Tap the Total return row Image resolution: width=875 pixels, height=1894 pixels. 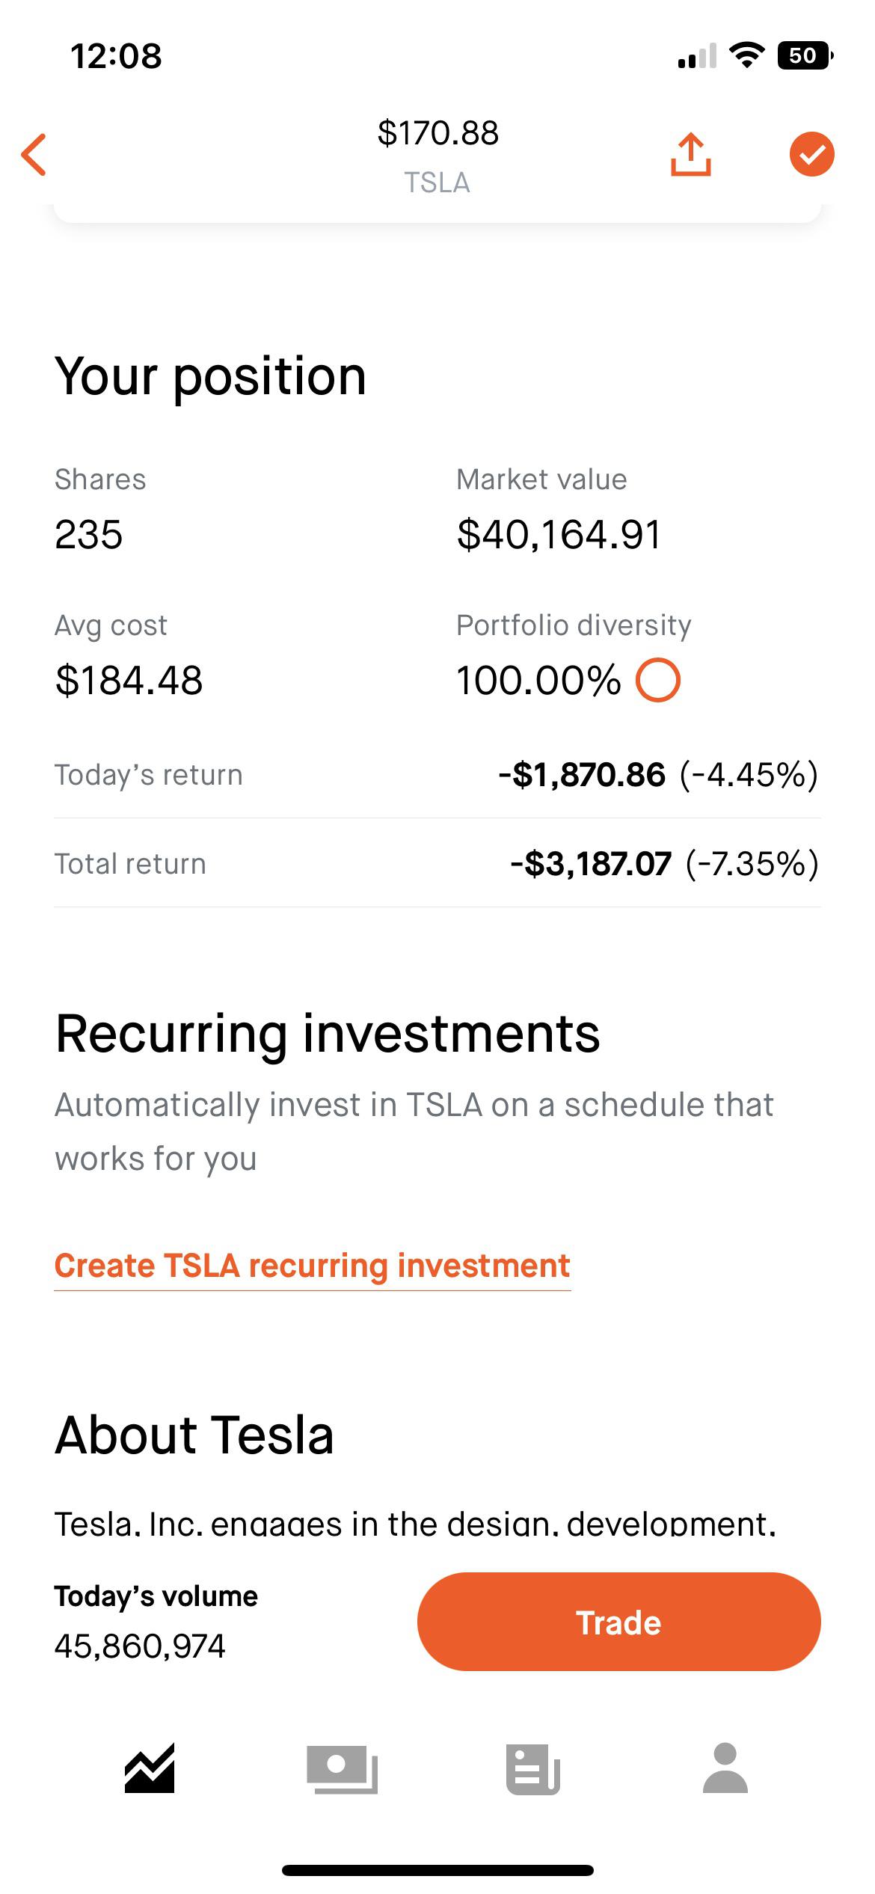(437, 864)
